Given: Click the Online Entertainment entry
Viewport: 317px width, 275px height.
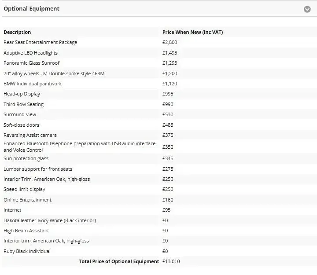Looking at the screenshot, I should point(27,200).
